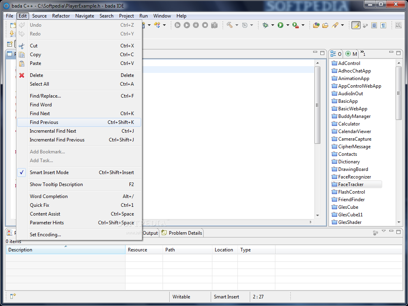Select the Calculator folder
The image size is (408, 306).
(x=345, y=124)
